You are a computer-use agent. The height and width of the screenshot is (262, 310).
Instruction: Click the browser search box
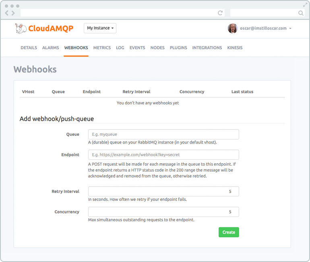268,13
